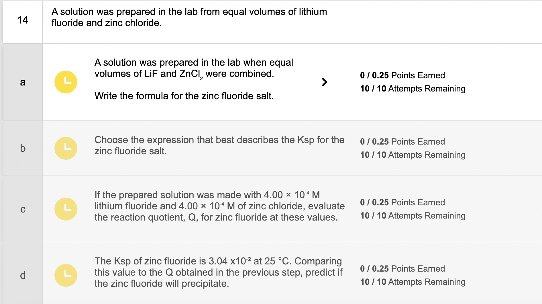542x304 pixels.
Task: Click the clock icon next to the precipitation prediction question
Action: [66, 275]
